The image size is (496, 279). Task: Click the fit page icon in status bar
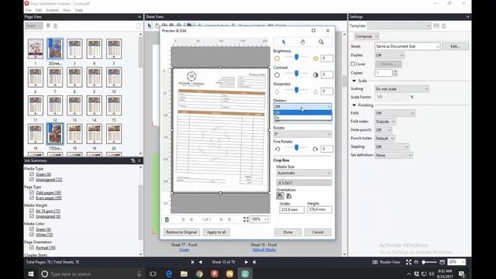click(408, 262)
